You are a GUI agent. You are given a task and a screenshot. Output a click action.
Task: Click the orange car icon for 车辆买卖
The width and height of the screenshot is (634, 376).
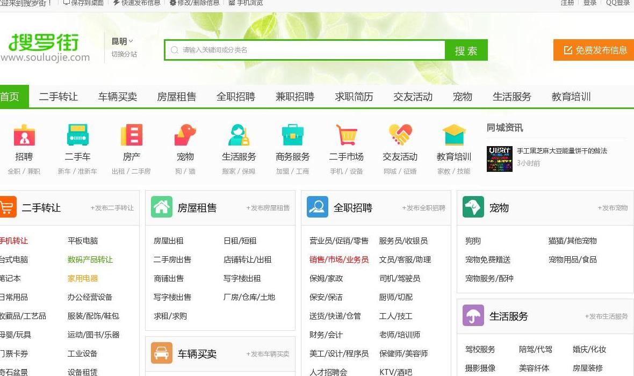(162, 353)
